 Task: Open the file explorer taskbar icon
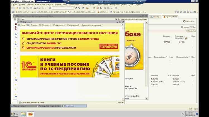tap(23, 114)
